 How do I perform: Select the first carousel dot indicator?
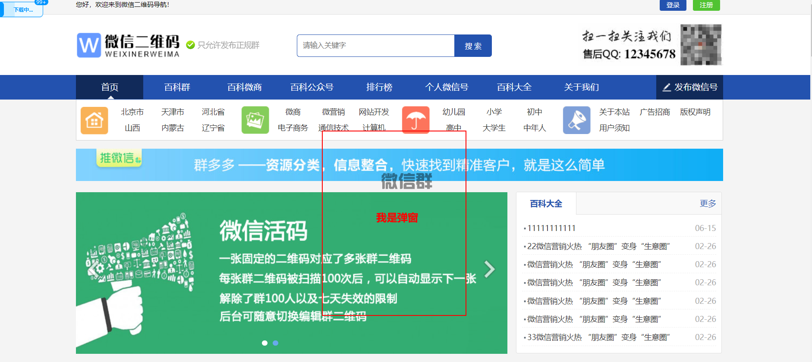click(x=264, y=343)
